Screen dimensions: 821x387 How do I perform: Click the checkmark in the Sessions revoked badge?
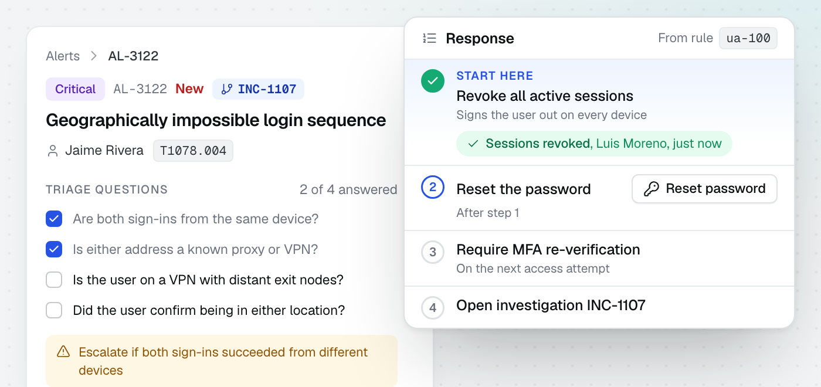473,144
